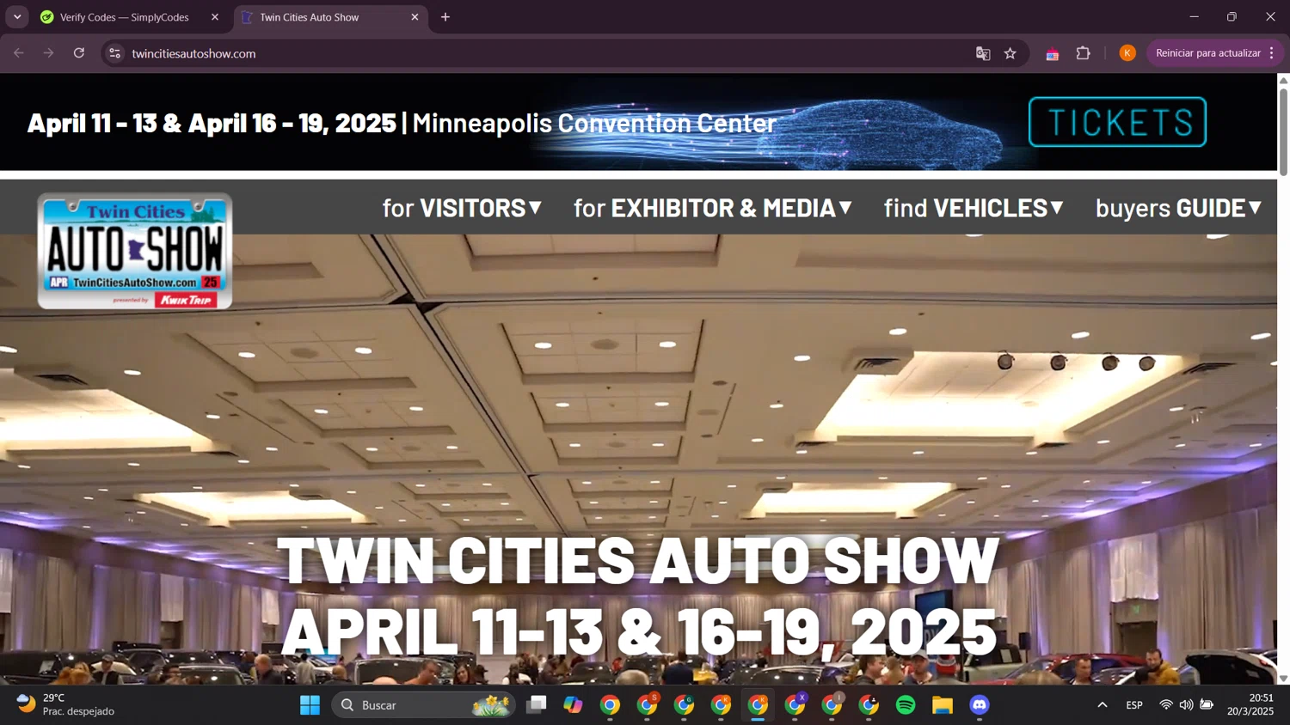1290x725 pixels.
Task: Open the pinned extension icon beside puzzle piece
Action: pyautogui.click(x=1053, y=53)
